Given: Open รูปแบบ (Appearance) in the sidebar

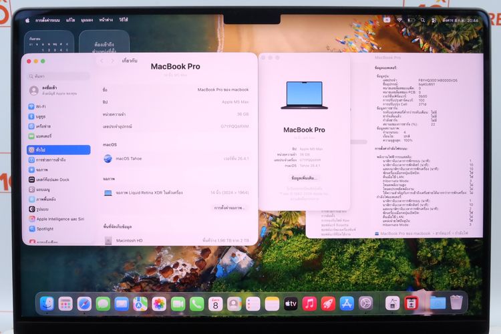Looking at the screenshot, I should [x=59, y=209].
